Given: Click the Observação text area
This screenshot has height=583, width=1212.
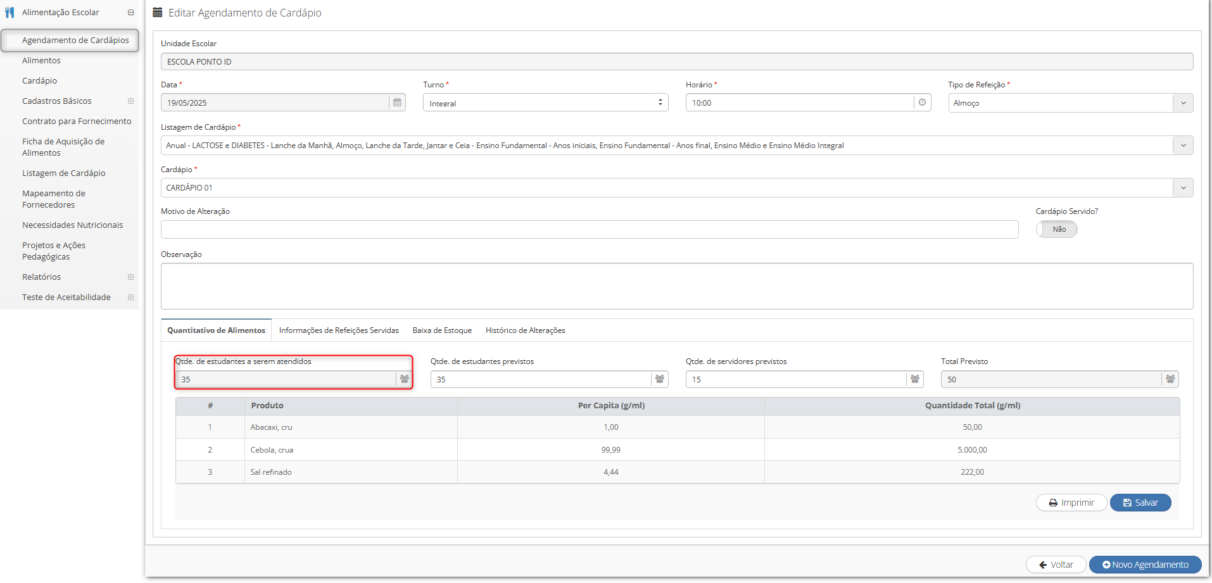Looking at the screenshot, I should [677, 286].
